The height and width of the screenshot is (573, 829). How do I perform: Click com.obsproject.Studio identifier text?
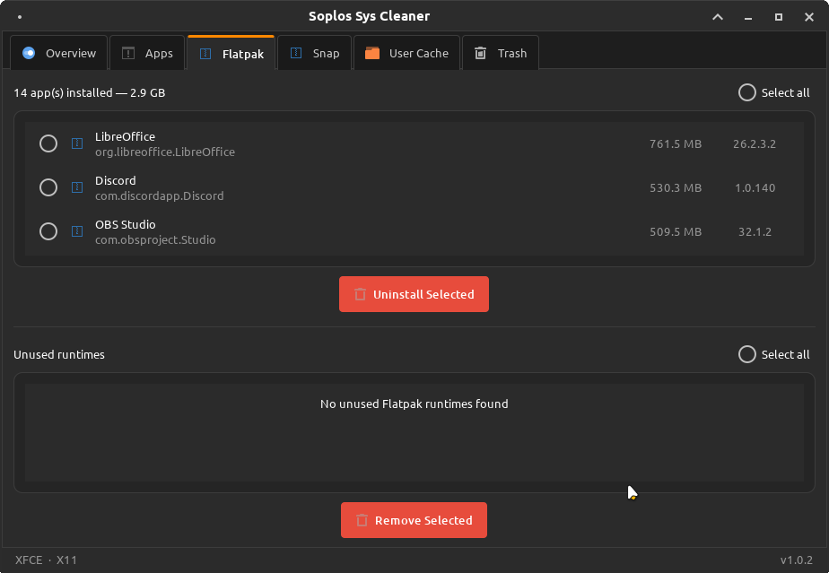pos(155,239)
